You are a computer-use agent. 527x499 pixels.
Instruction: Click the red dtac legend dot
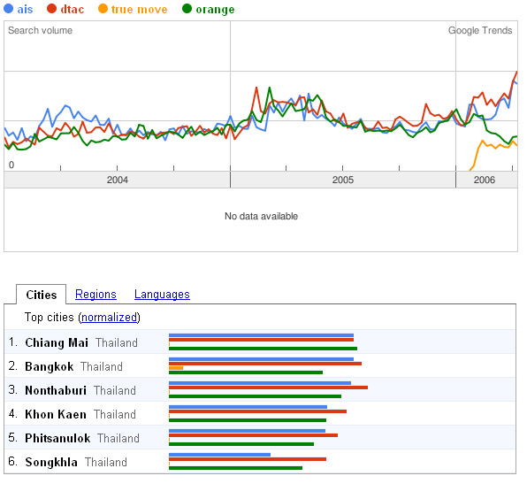point(52,9)
